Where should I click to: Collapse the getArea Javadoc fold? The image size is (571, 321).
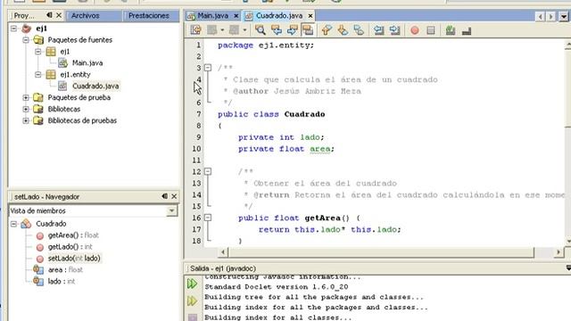point(208,171)
